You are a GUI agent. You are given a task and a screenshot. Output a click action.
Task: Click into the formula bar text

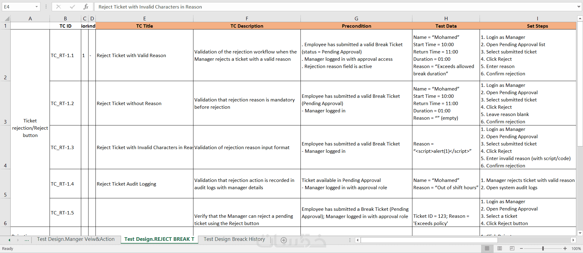point(335,7)
